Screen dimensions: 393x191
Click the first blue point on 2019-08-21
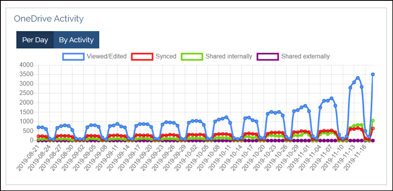38,127
